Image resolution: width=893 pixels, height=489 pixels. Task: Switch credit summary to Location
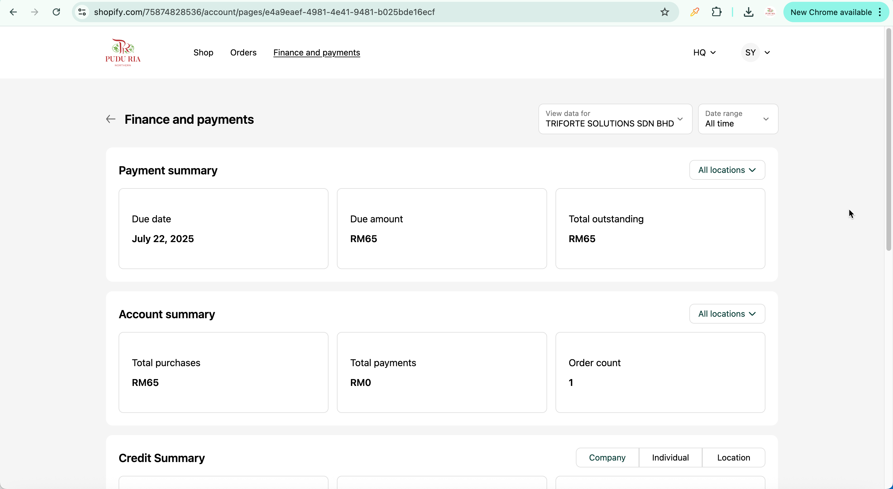(x=733, y=458)
